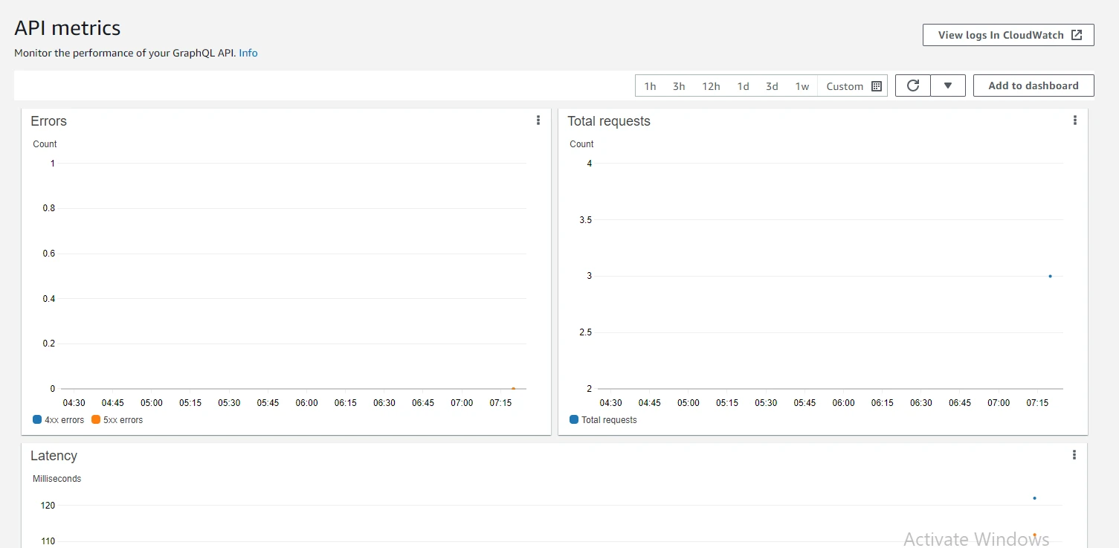Select the 3h time range

[679, 86]
